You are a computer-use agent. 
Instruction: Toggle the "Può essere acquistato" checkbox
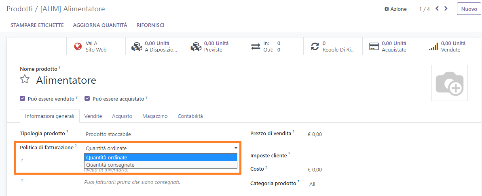pos(87,99)
